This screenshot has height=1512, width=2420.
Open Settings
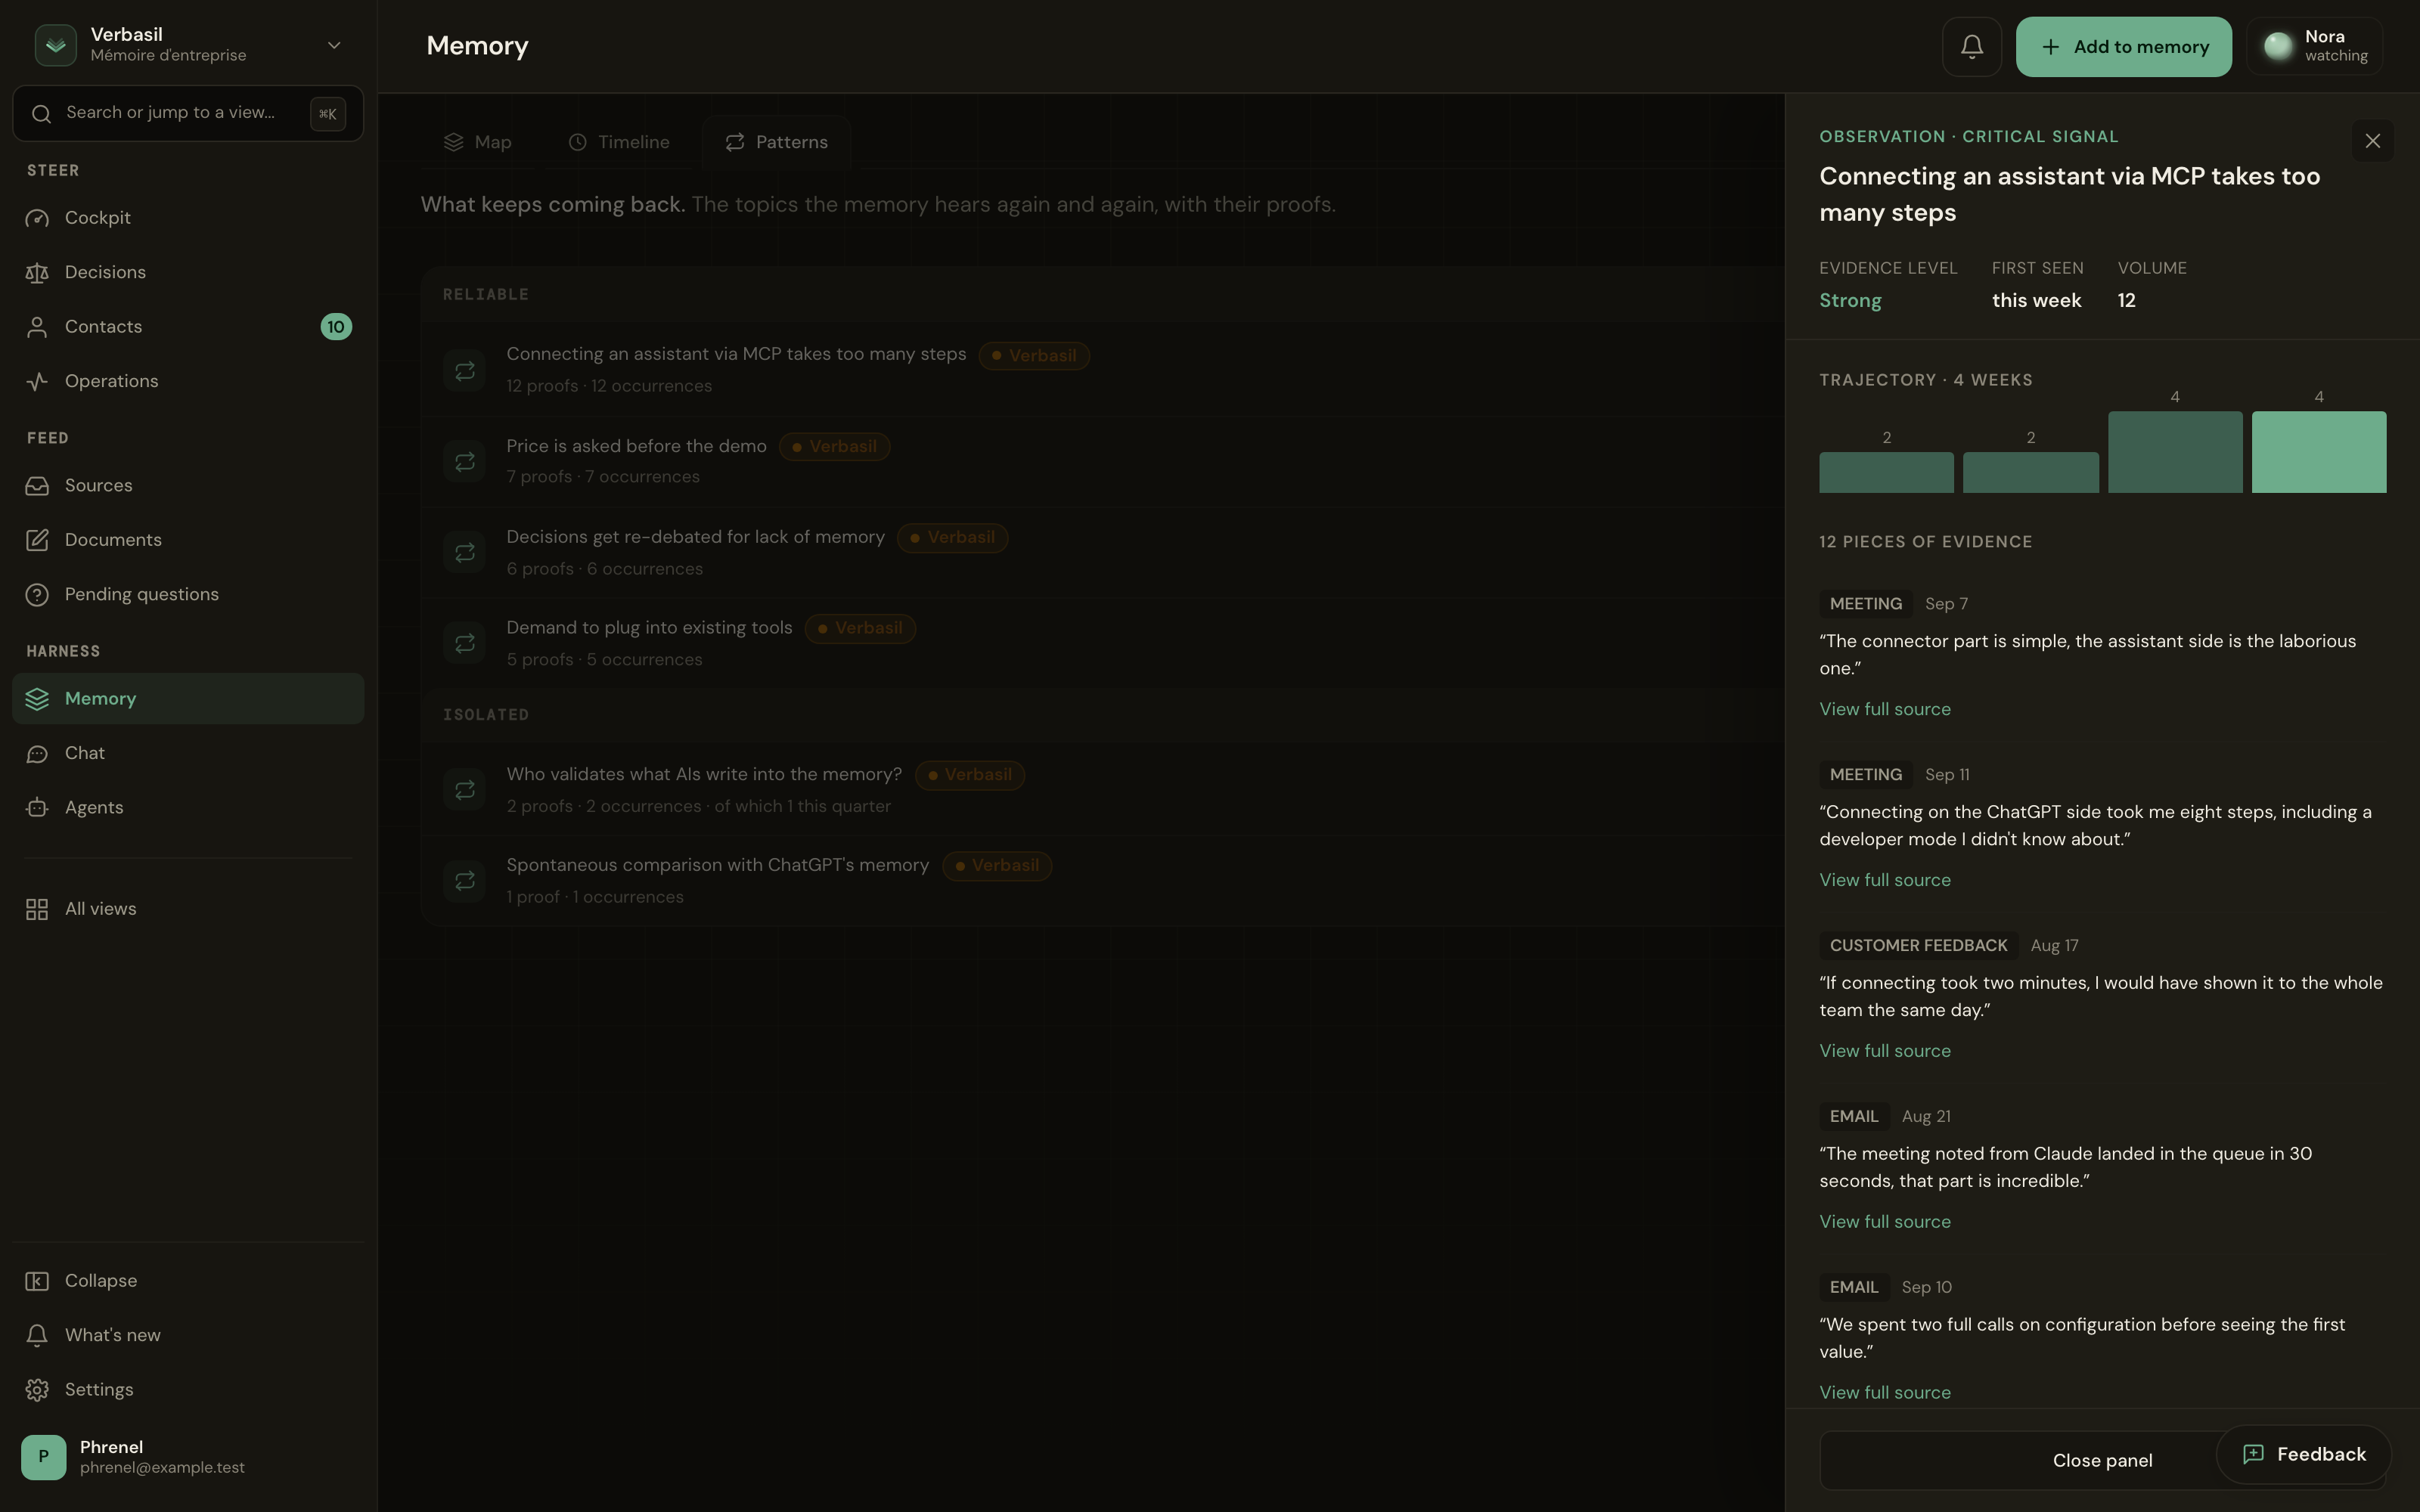pos(188,1390)
